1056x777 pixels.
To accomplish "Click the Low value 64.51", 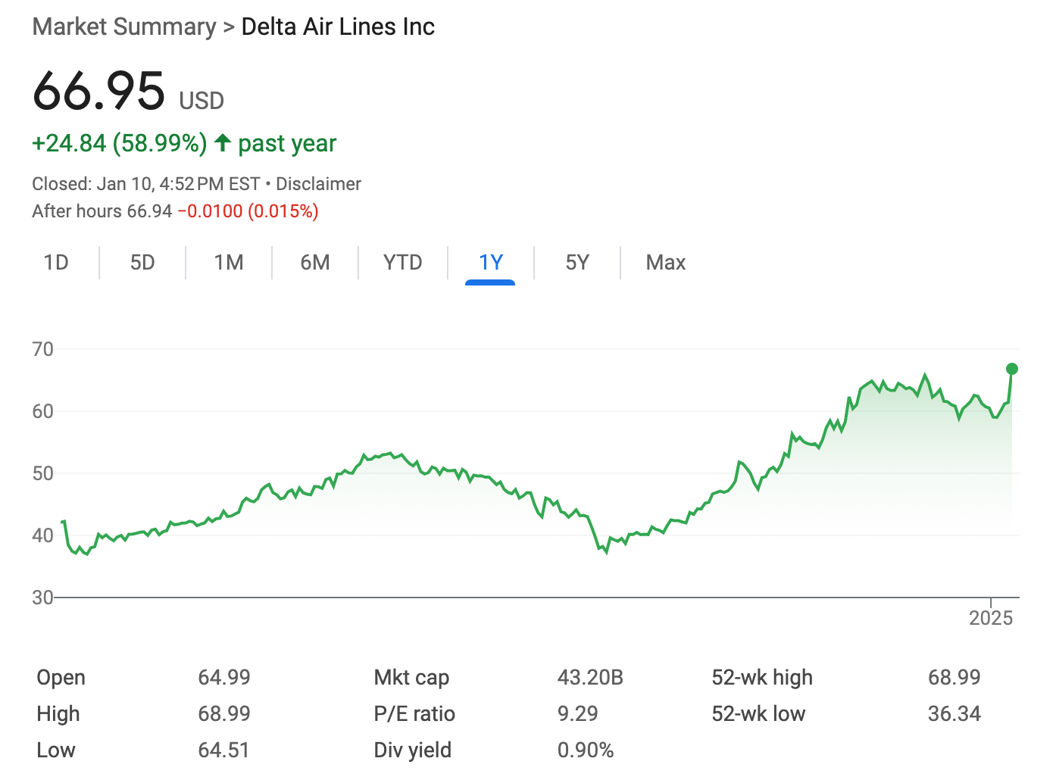I will coord(224,750).
